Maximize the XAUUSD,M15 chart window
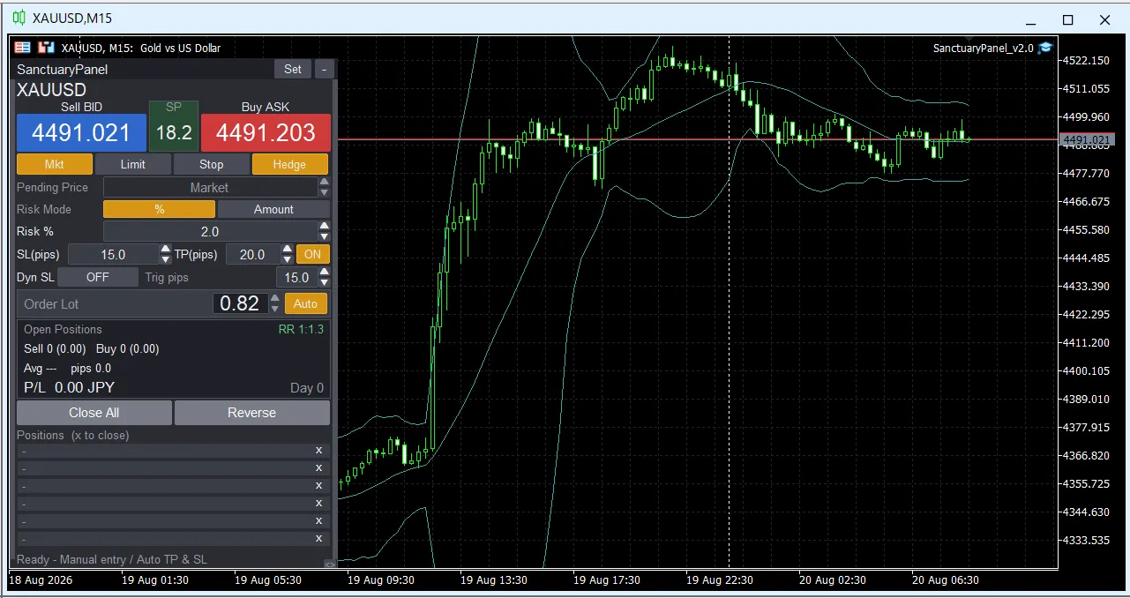Viewport: 1130px width, 598px height. (x=1067, y=19)
